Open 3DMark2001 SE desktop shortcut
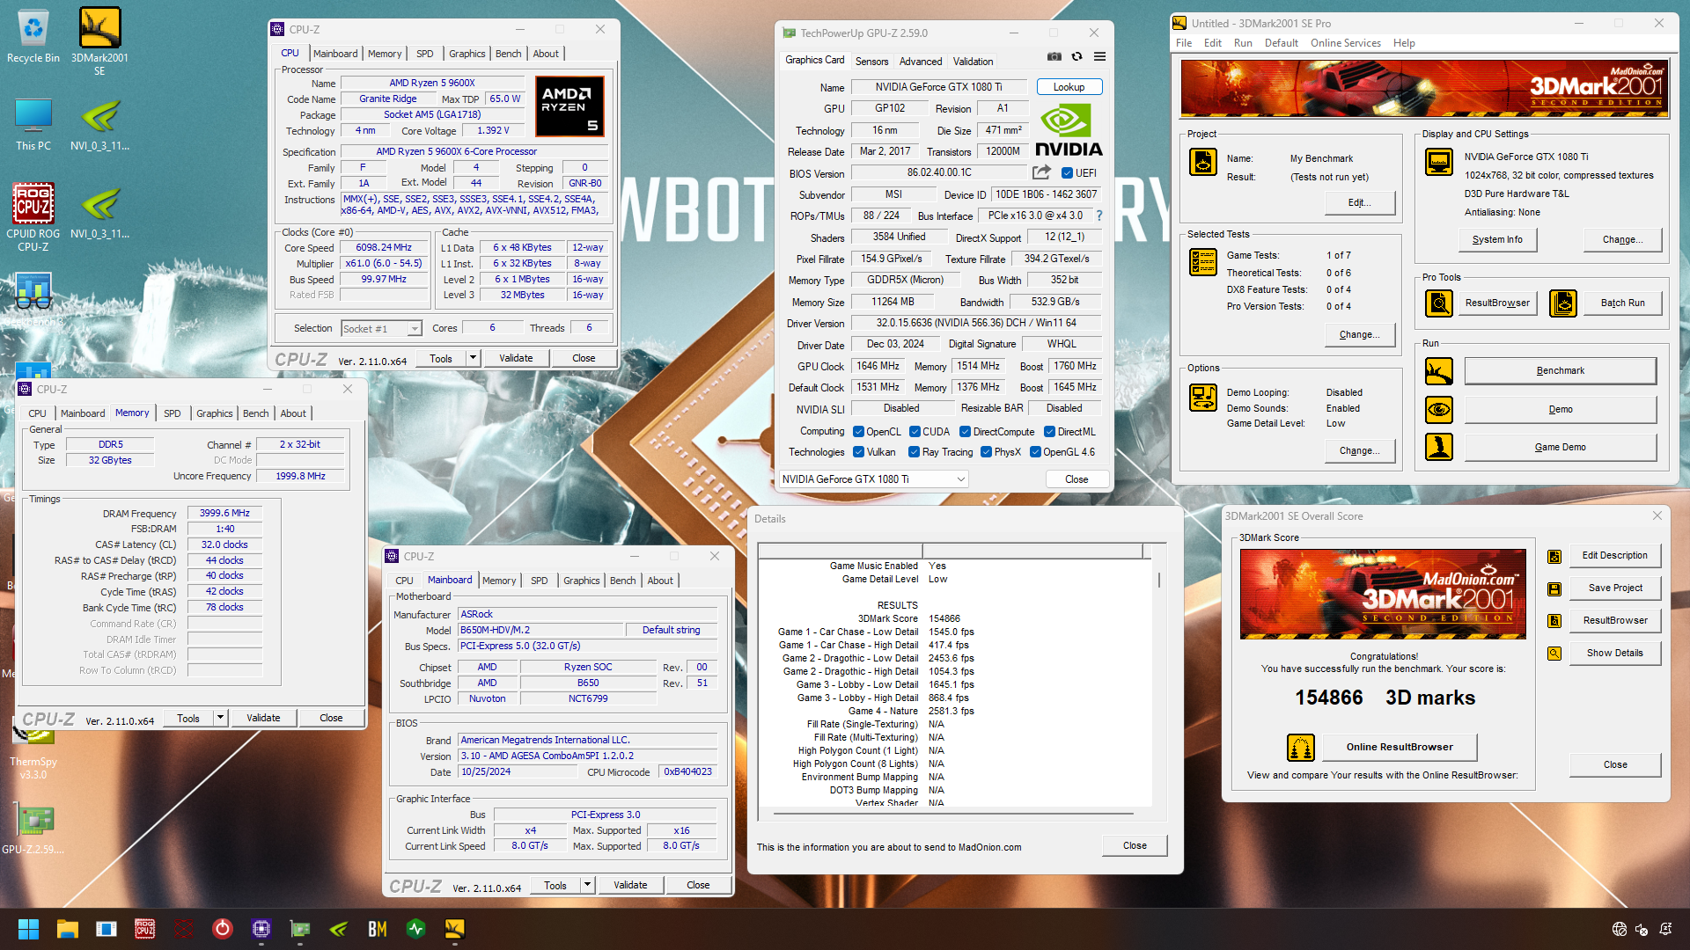The width and height of the screenshot is (1690, 950). (99, 40)
